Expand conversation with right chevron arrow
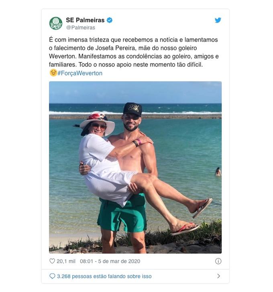The width and height of the screenshot is (273, 292). coord(218,276)
